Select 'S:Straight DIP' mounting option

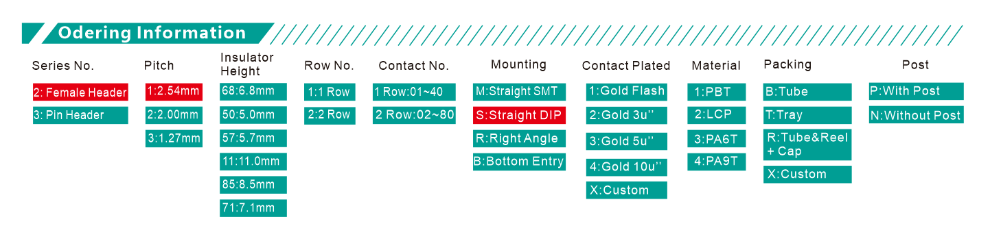point(519,115)
